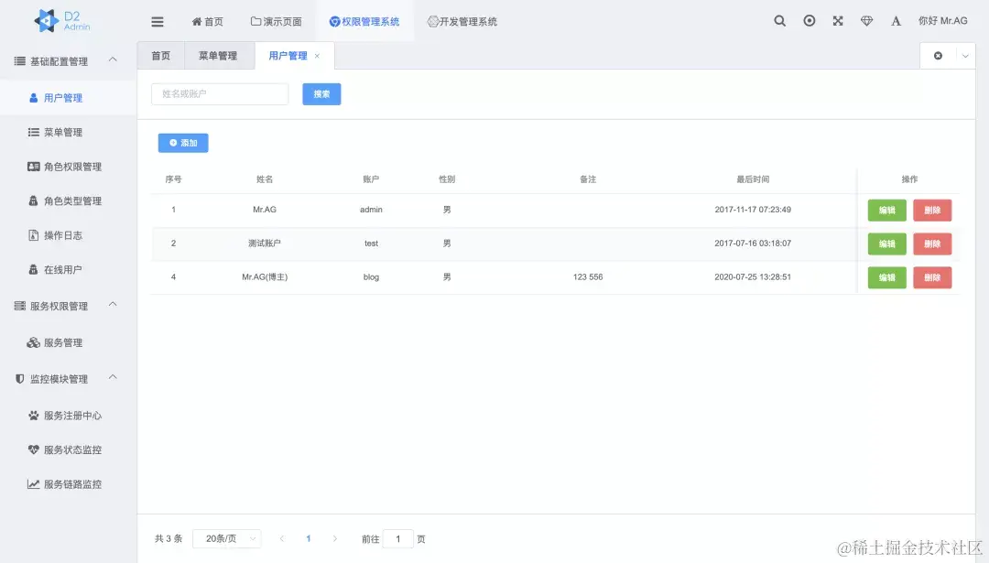This screenshot has width=989, height=563.
Task: Switch to the 菜单管理 tab
Action: tap(219, 55)
